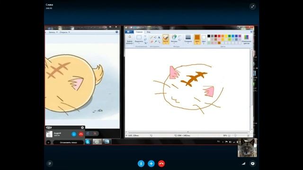Open Skype from the shared taskbar
This screenshot has width=303, height=170.
[88, 142]
